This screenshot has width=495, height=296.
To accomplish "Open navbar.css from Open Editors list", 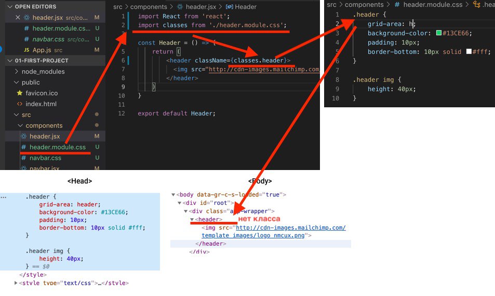I will 48,39.
